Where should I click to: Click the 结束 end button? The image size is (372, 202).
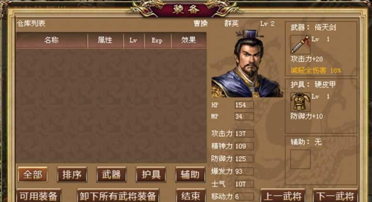tap(191, 196)
